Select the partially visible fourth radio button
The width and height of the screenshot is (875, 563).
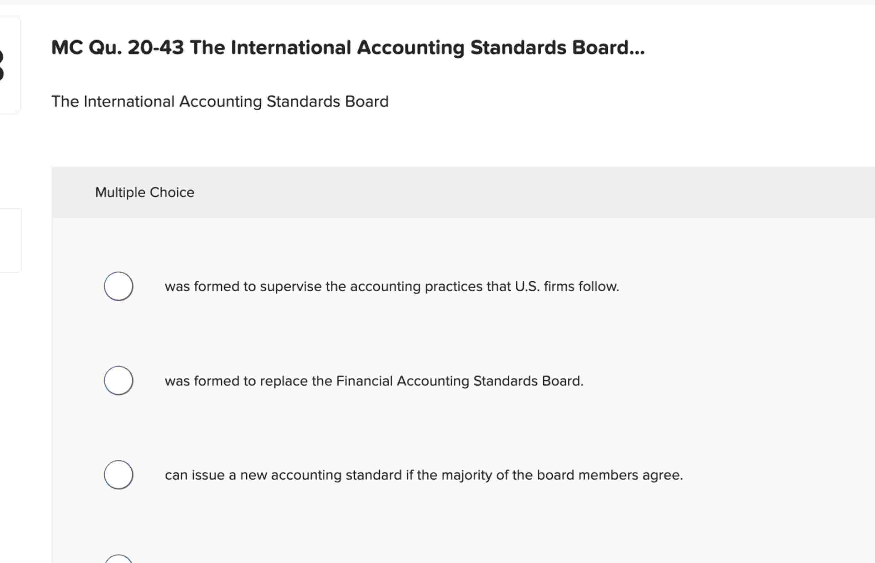click(118, 560)
